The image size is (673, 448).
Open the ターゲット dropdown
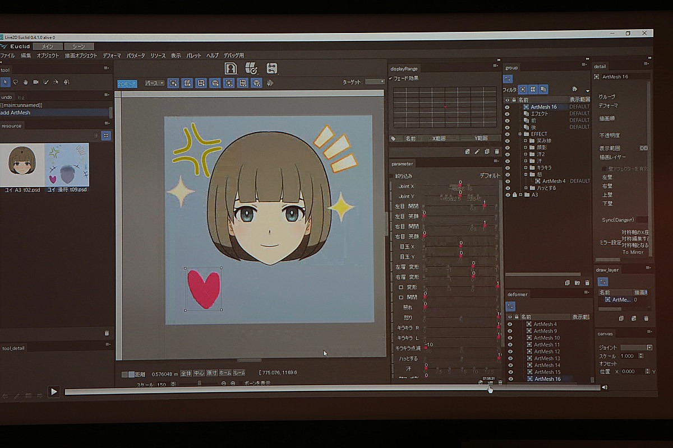pyautogui.click(x=374, y=82)
